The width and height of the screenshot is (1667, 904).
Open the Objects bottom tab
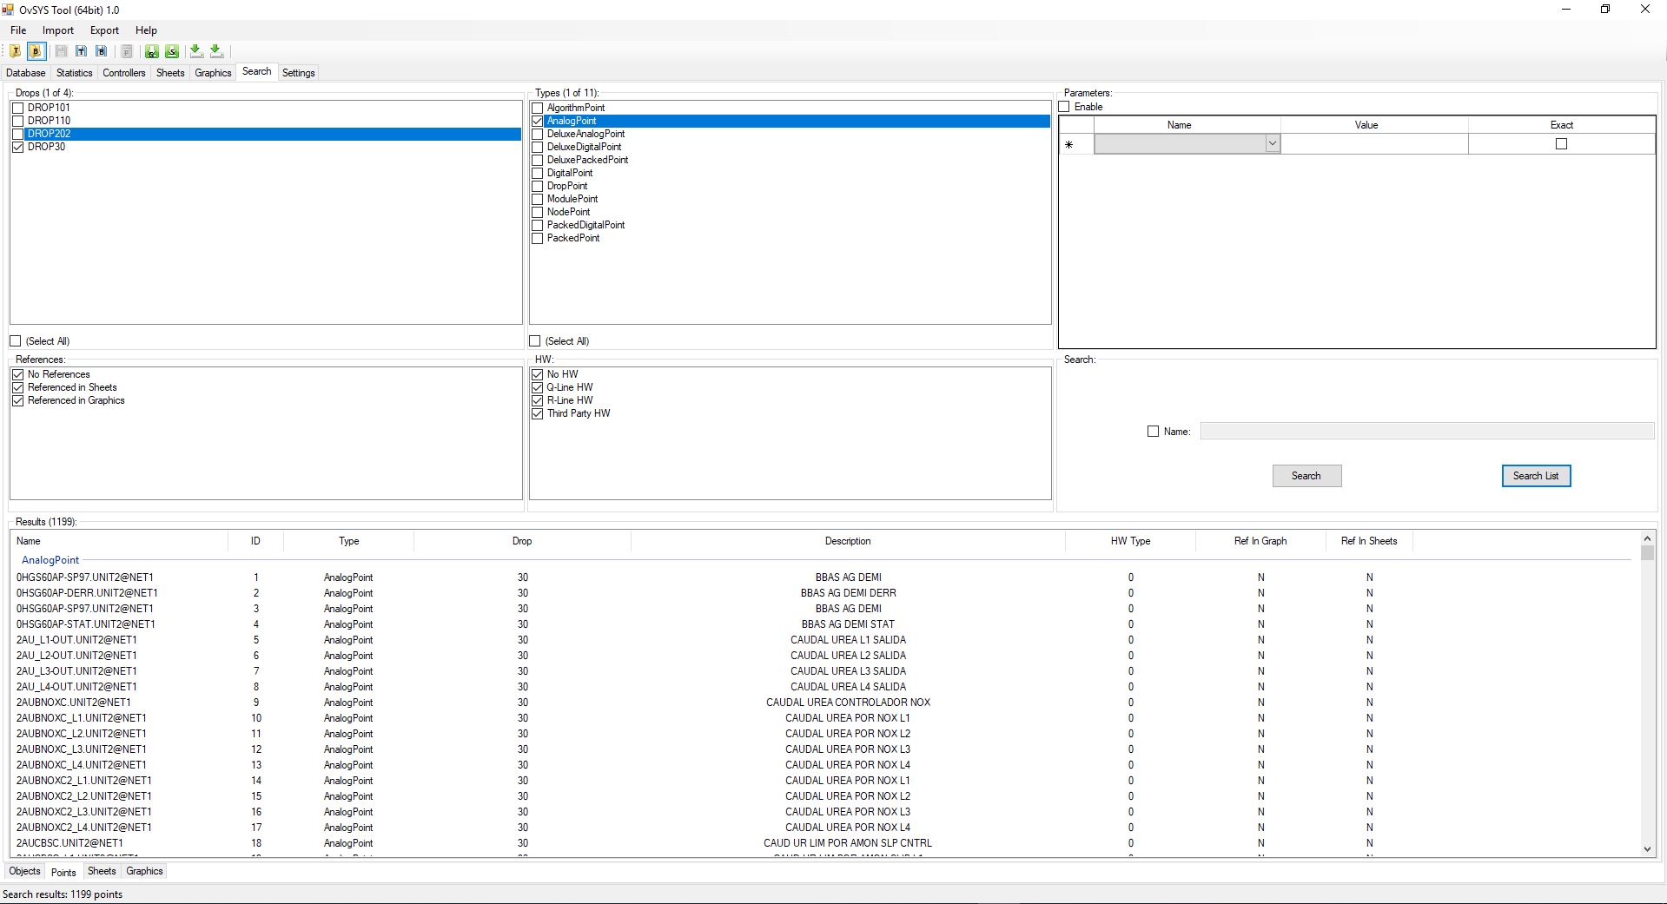coord(24,871)
